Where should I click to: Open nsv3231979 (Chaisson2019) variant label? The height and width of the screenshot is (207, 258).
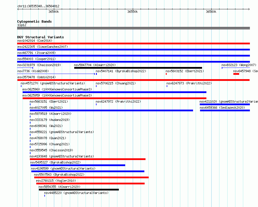pyautogui.click(x=39, y=65)
